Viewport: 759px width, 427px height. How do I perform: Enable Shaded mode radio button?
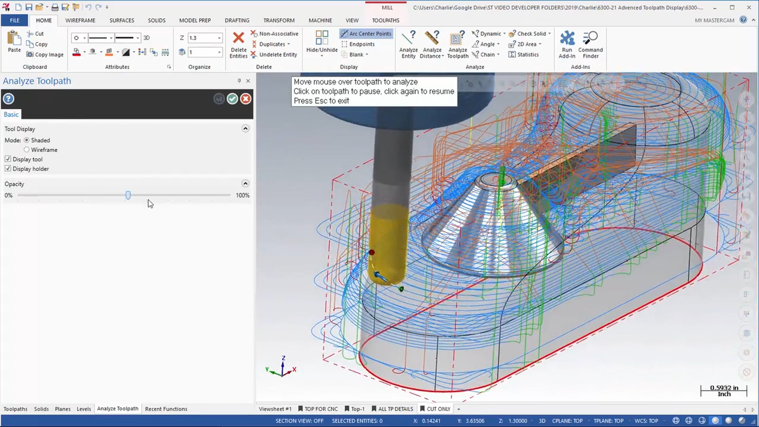pyautogui.click(x=26, y=140)
